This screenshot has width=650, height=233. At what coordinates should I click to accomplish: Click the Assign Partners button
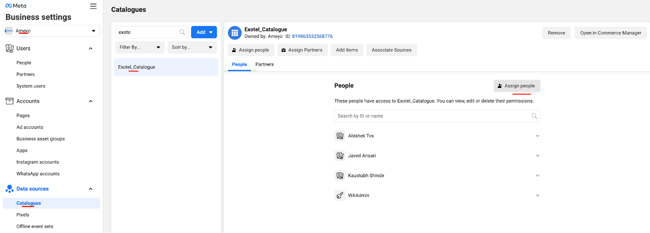point(302,50)
